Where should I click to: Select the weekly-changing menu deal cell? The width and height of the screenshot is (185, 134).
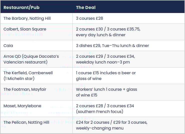128,125
